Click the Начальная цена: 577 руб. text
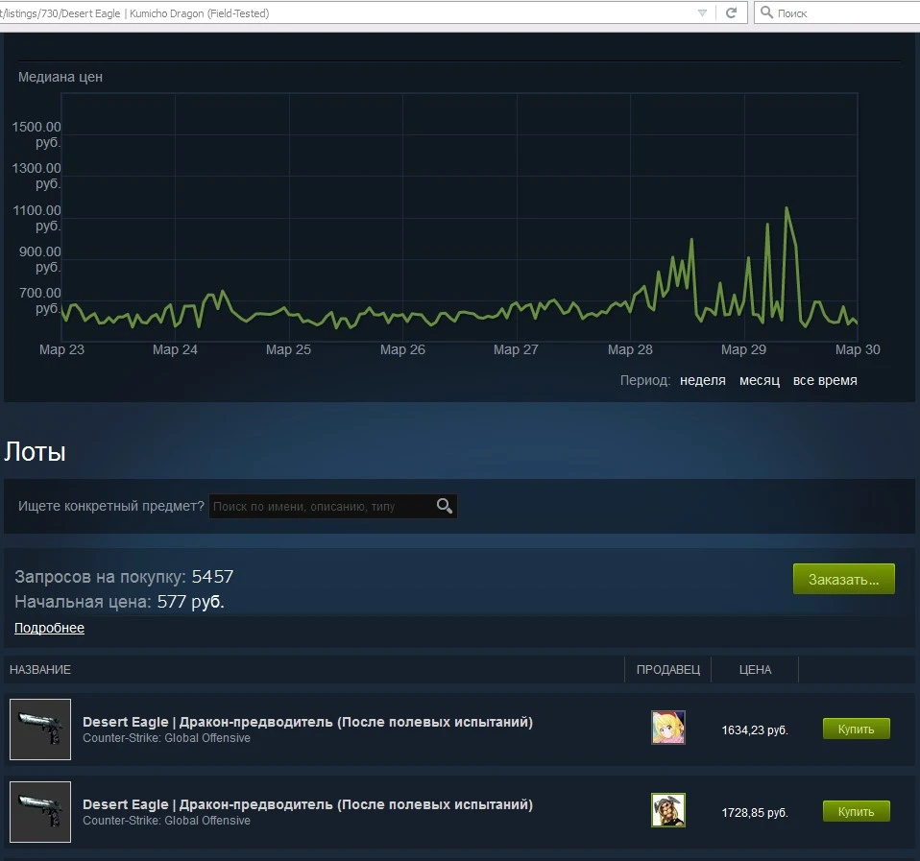This screenshot has height=861, width=920. tap(119, 602)
